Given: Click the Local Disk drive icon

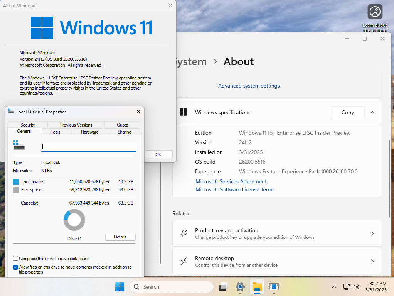Looking at the screenshot, I should click(x=19, y=145).
